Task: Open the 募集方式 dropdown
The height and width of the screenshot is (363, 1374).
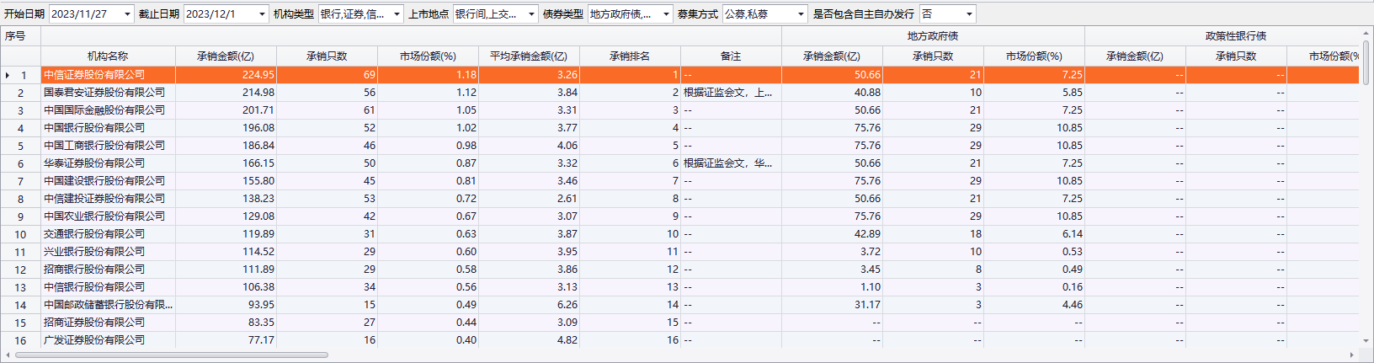Action: (x=800, y=14)
